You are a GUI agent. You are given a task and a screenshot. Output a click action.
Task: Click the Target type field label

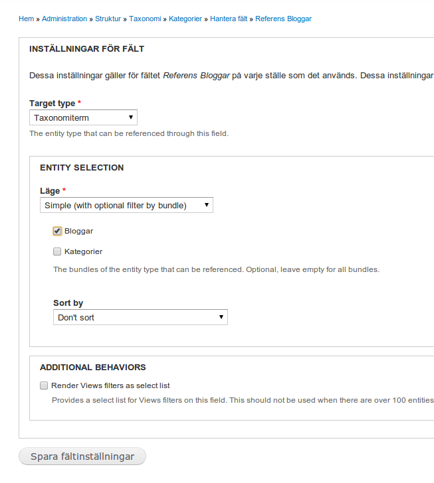tap(52, 103)
